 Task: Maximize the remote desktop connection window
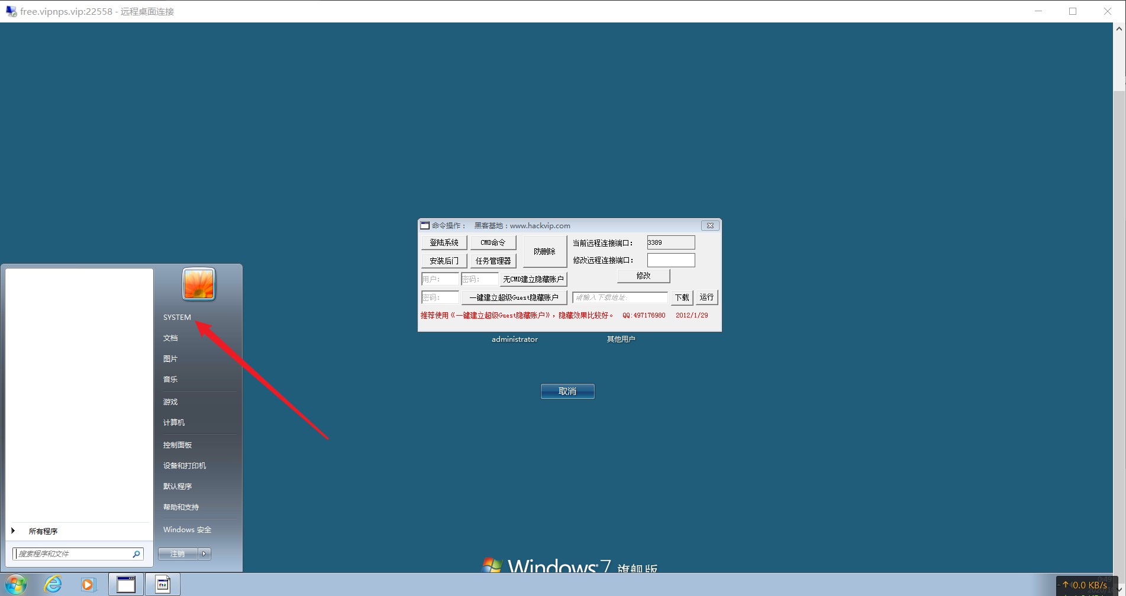1073,11
